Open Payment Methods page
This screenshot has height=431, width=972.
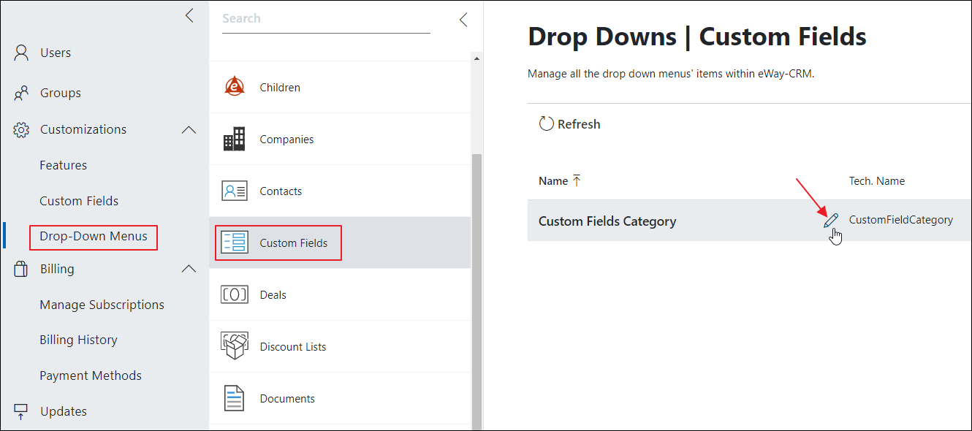[91, 375]
